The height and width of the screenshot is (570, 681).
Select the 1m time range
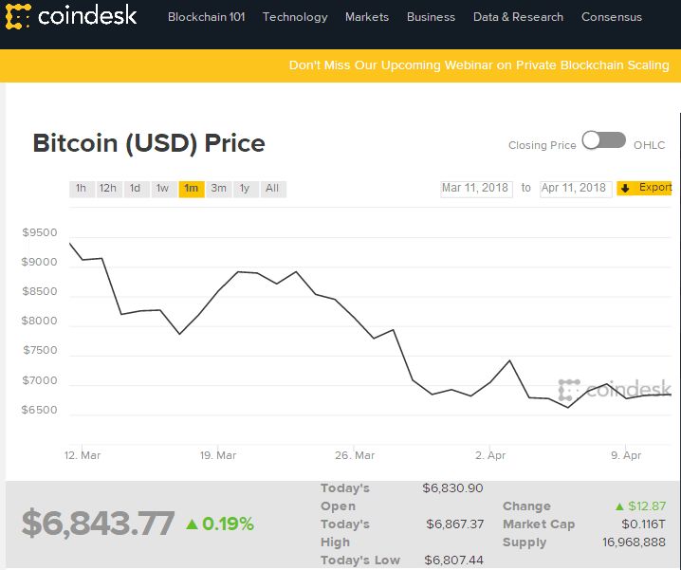click(x=192, y=189)
